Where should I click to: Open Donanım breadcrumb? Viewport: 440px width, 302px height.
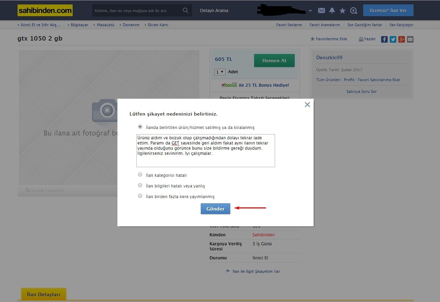pos(131,25)
